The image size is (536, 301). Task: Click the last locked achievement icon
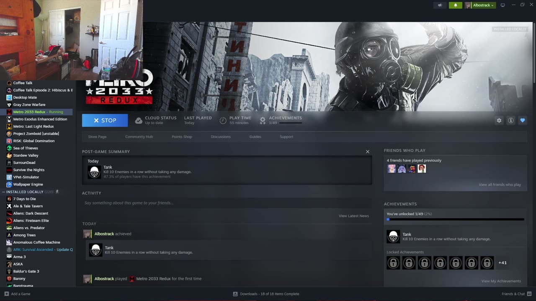(x=487, y=263)
